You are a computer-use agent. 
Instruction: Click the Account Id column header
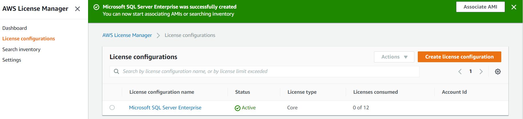tap(454, 92)
